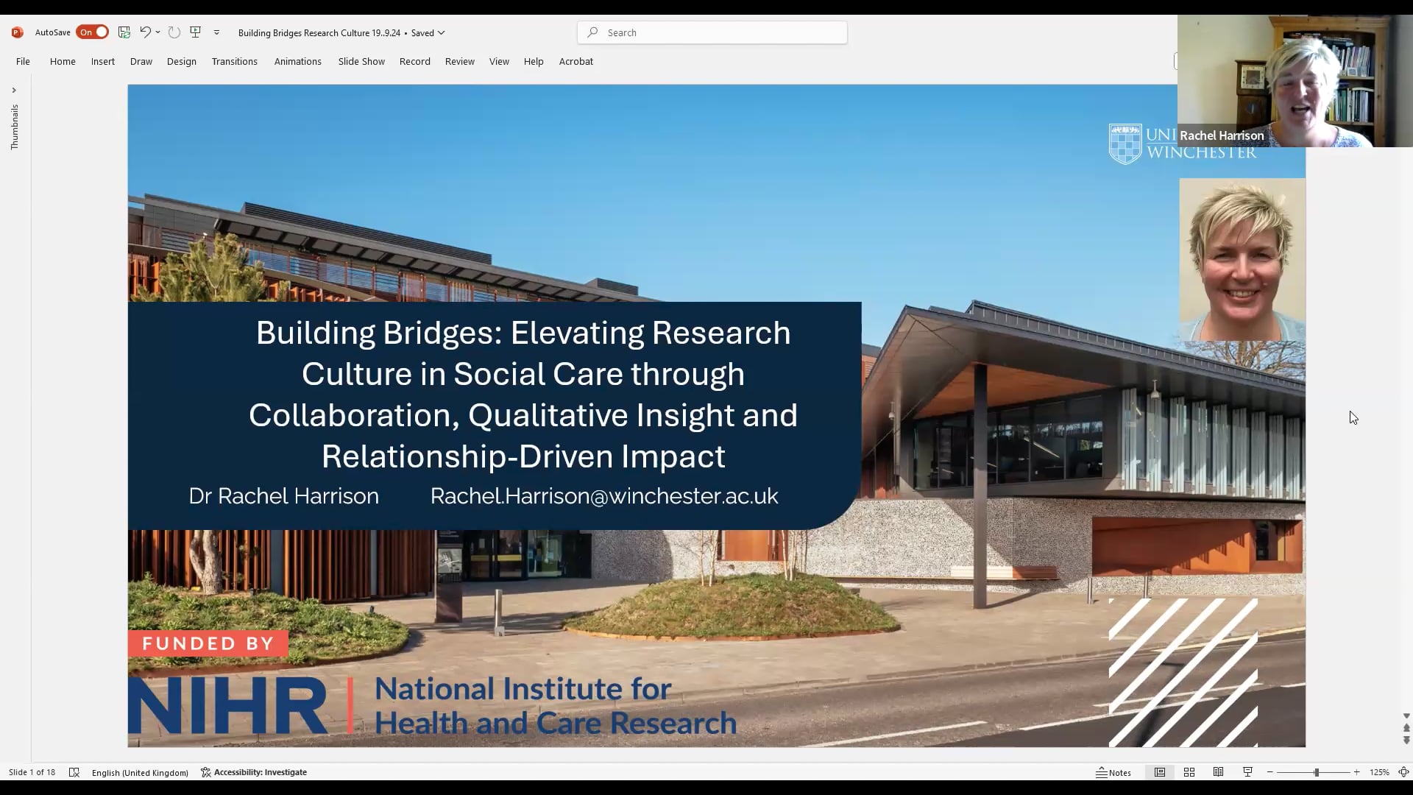The height and width of the screenshot is (795, 1413).
Task: Click the Rachel Harrison webcam video tile
Action: coord(1295,81)
